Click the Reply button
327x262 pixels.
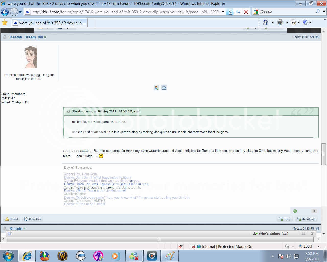pos(285,219)
